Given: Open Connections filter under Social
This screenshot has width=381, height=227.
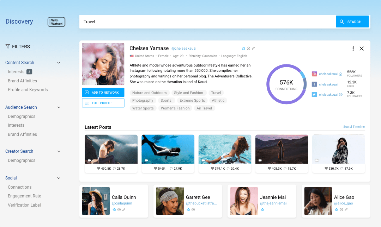Looking at the screenshot, I should click(19, 187).
